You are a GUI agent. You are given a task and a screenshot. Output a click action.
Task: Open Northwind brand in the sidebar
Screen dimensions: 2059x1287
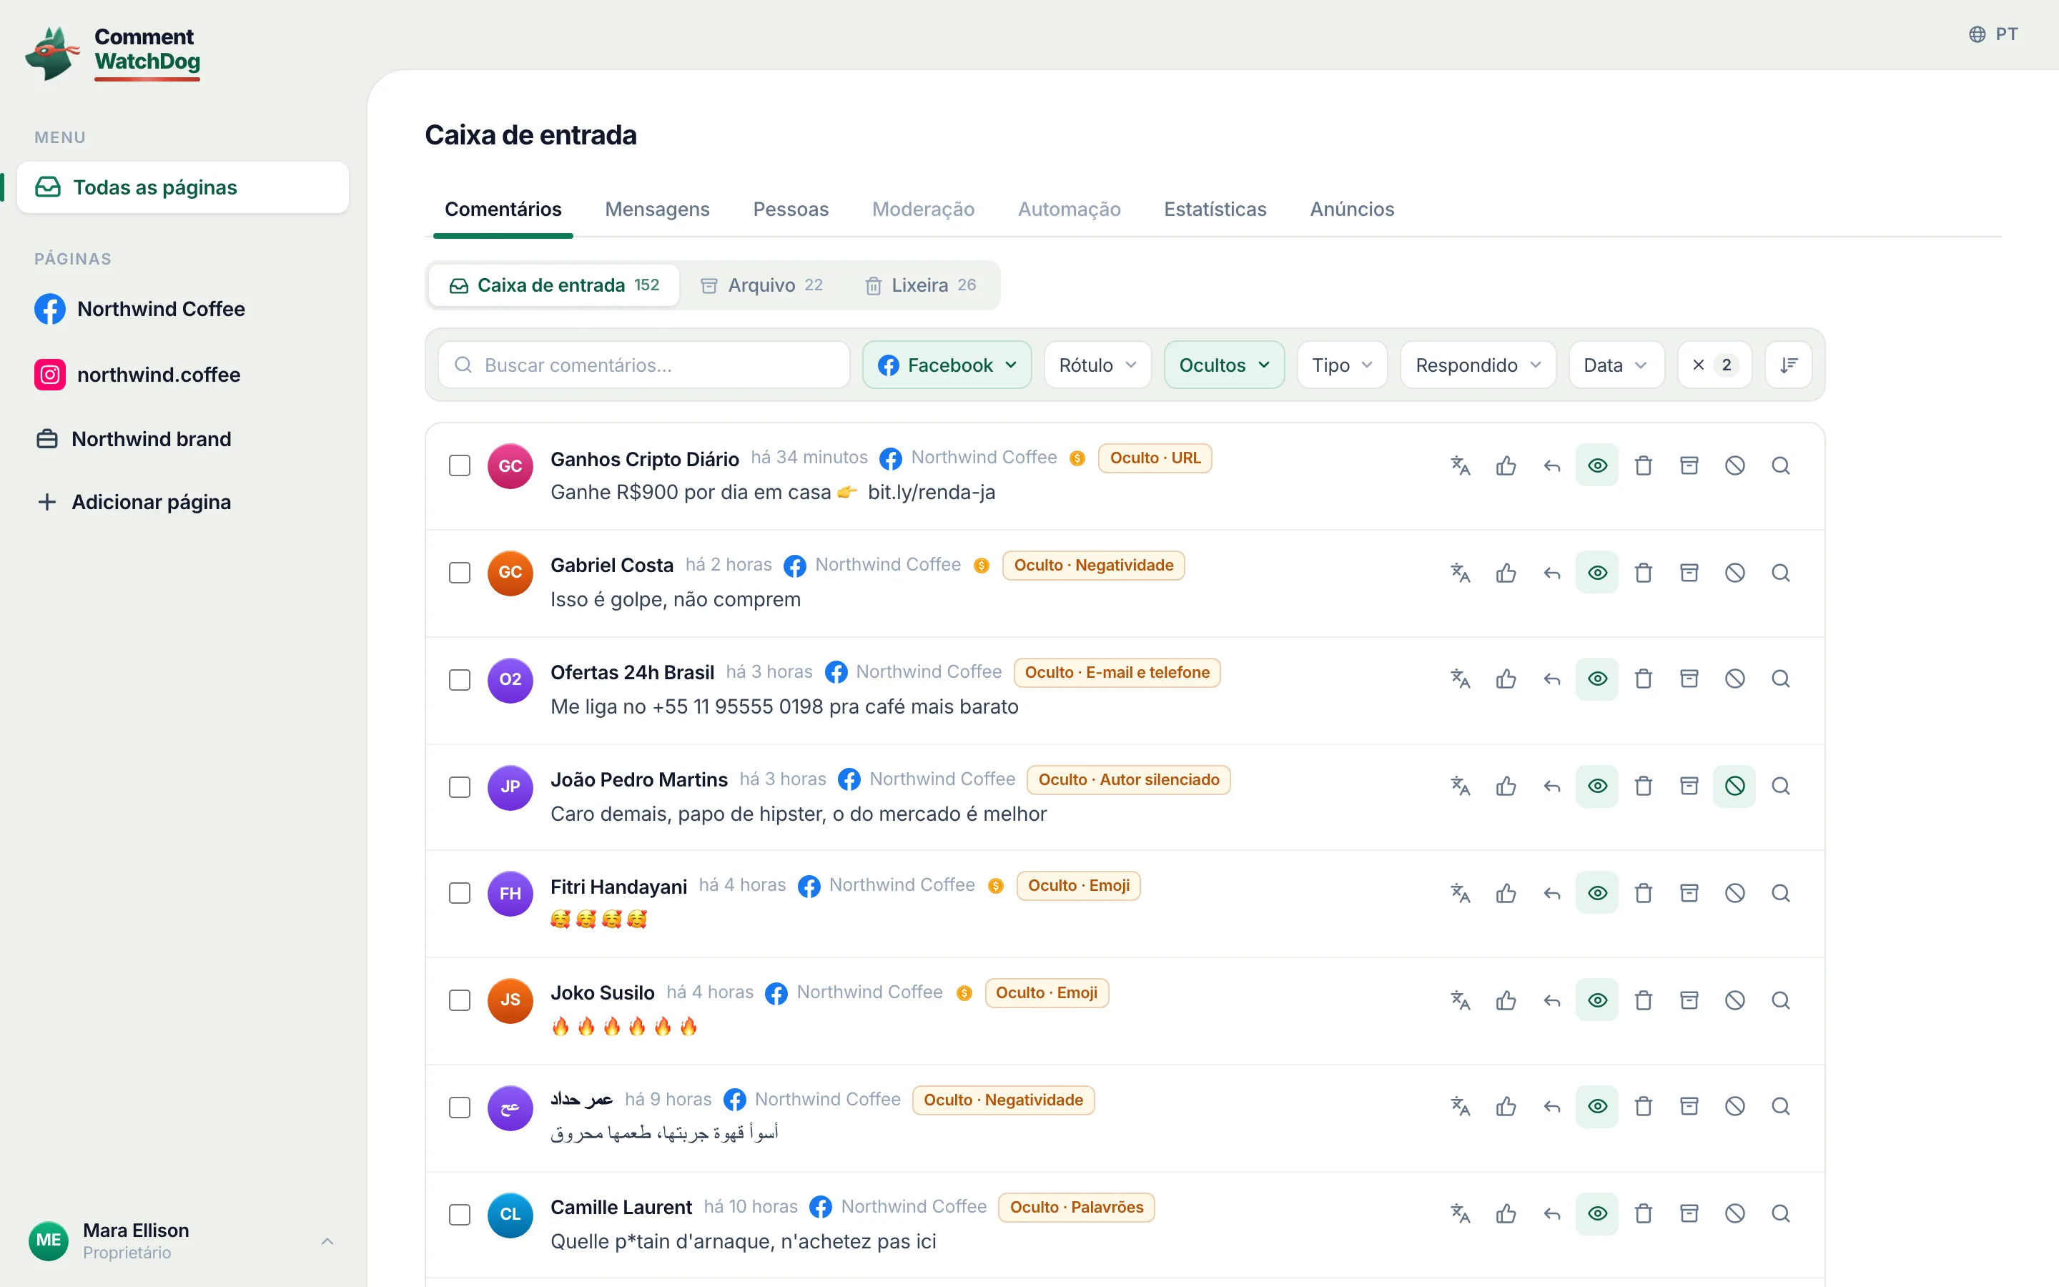click(134, 439)
